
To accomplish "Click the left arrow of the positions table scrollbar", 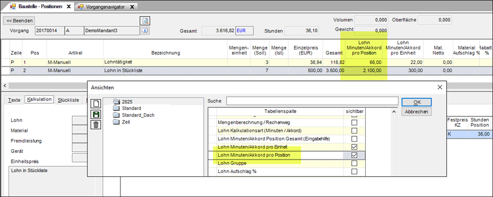I will [x=4, y=86].
